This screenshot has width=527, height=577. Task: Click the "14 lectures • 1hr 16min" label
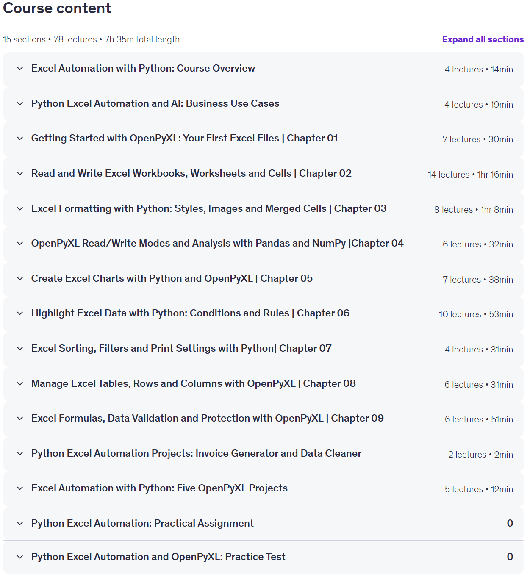(470, 175)
